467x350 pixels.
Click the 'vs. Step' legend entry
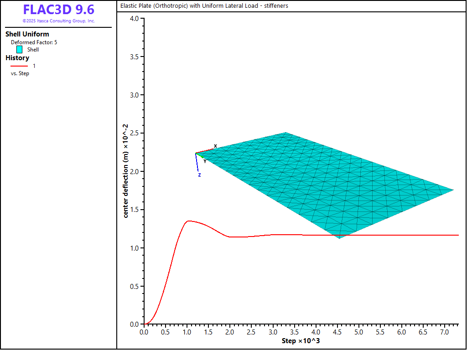click(x=20, y=73)
